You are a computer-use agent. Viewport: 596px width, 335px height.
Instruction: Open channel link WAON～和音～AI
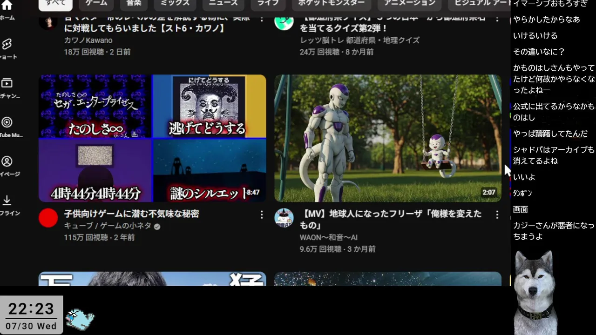pos(329,237)
